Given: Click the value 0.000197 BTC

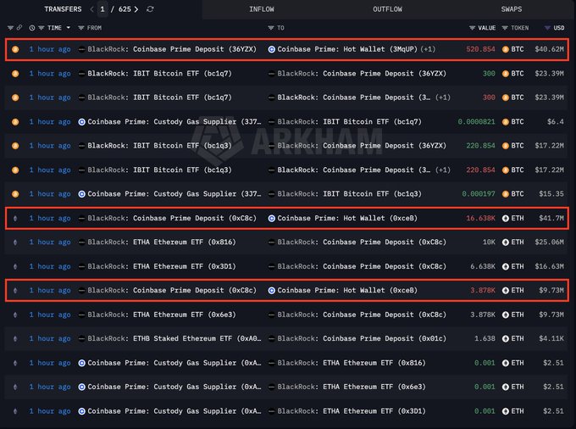Looking at the screenshot, I should (479, 194).
